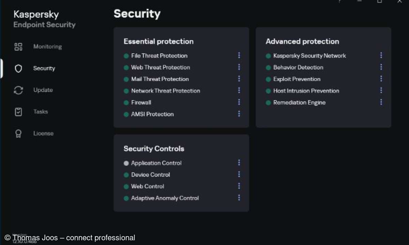Click the Help question mark icon

(339, 2)
